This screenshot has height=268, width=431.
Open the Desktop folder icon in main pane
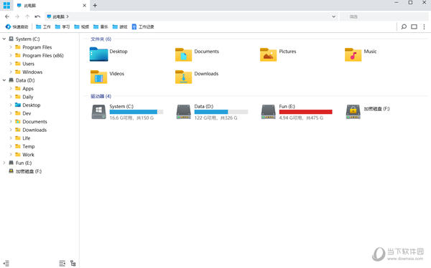(98, 54)
